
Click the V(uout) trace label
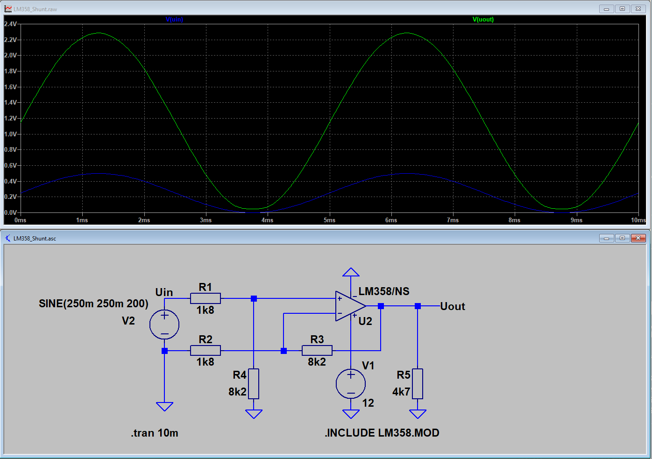483,20
